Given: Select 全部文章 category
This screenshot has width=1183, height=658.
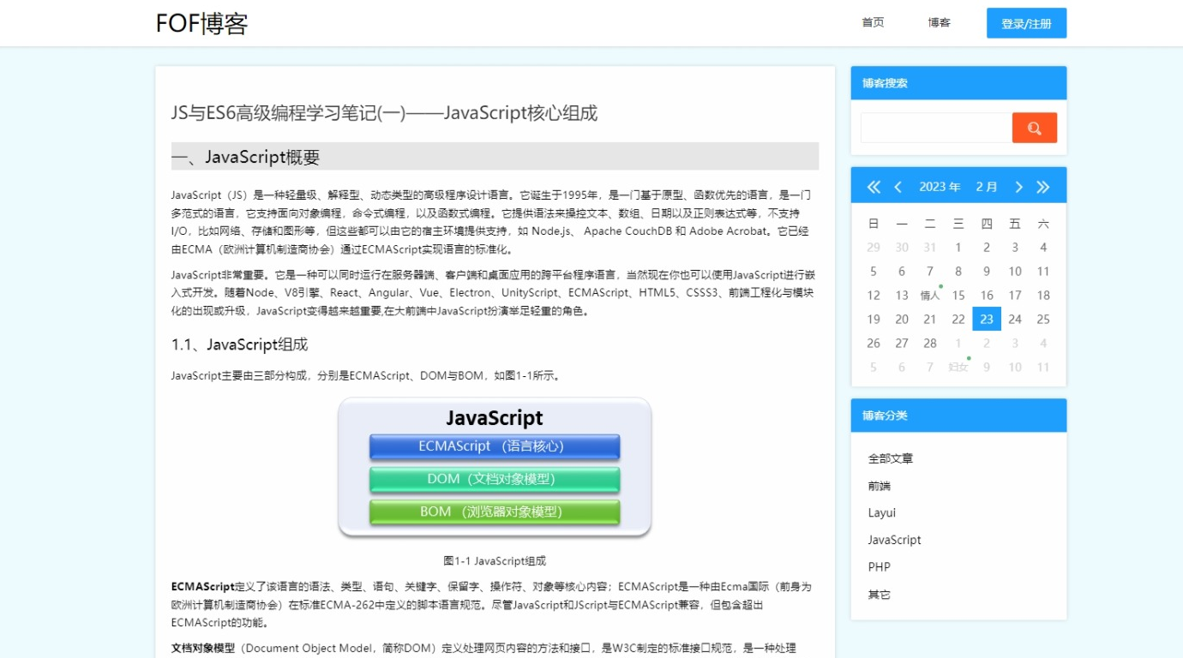Looking at the screenshot, I should click(x=890, y=458).
